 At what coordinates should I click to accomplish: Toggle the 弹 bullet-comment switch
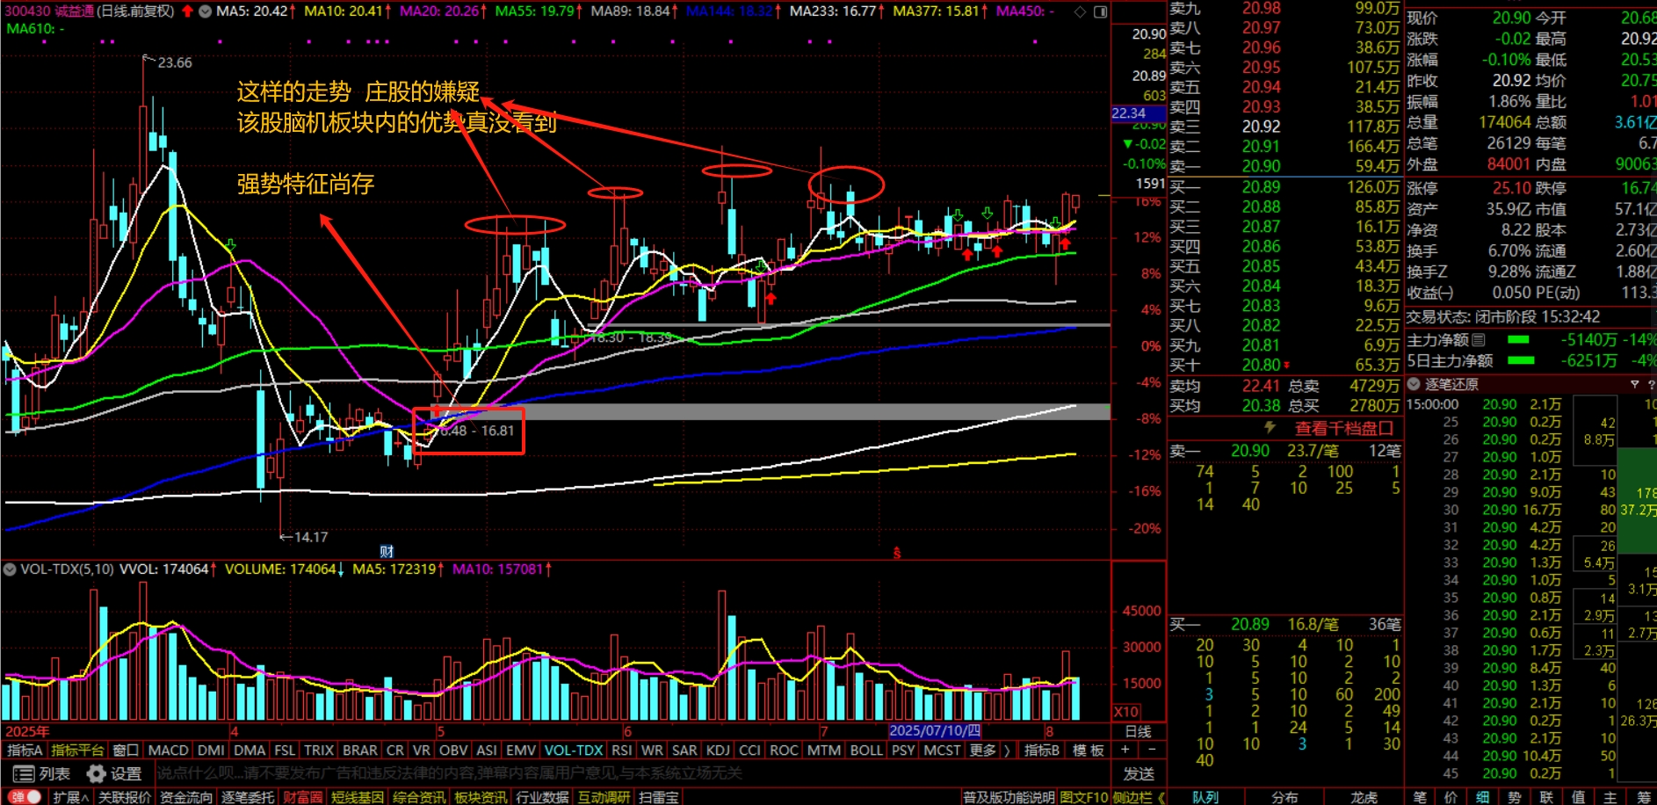coord(25,797)
